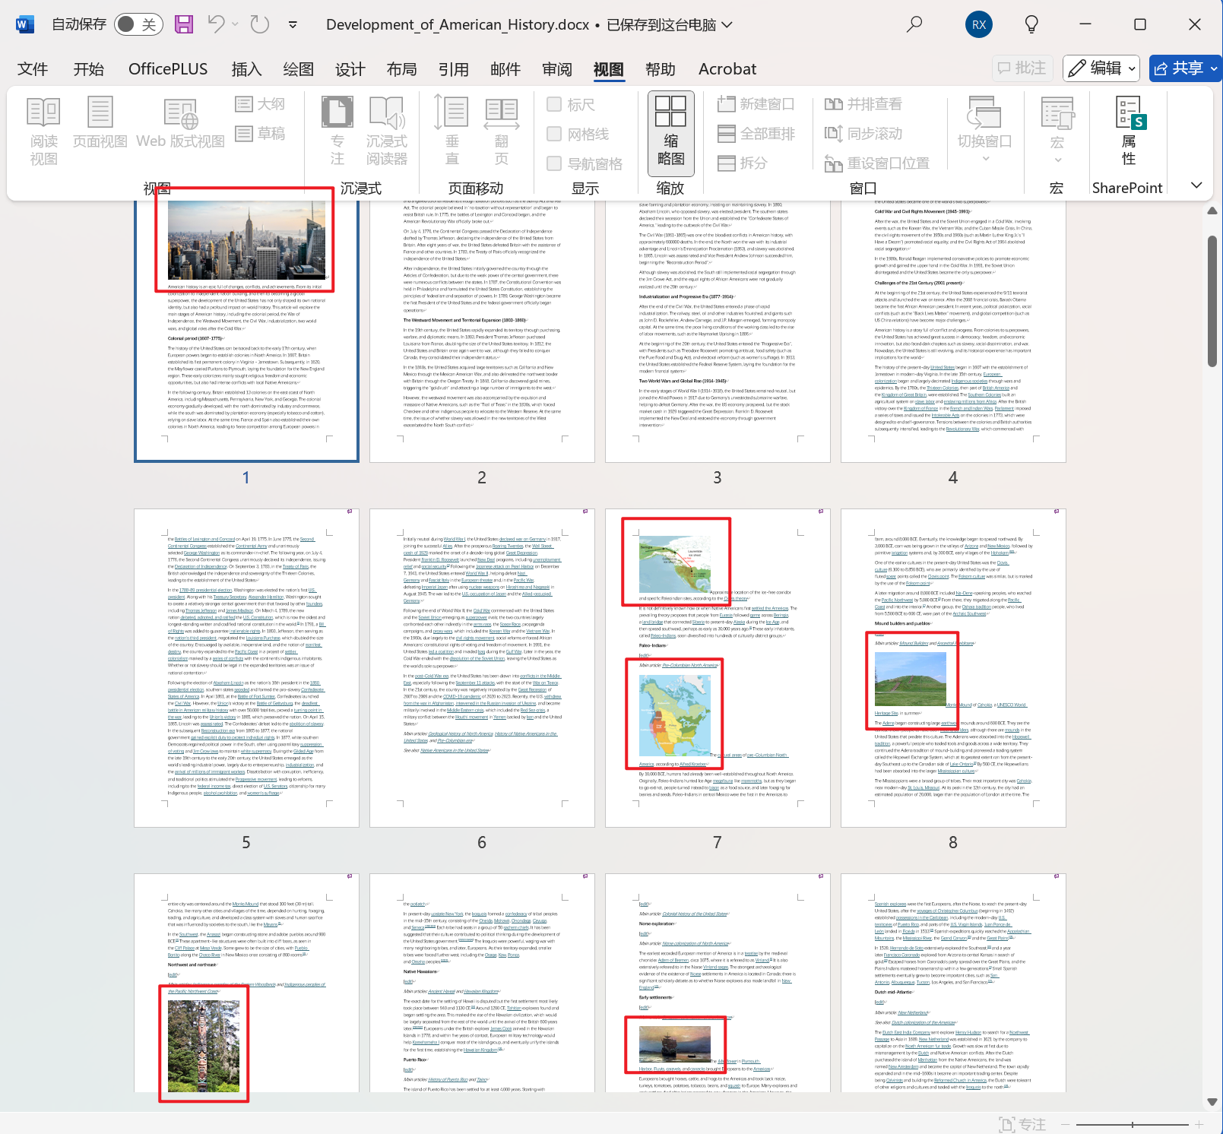Click the Undo arrow icon
The image size is (1223, 1134).
(216, 24)
